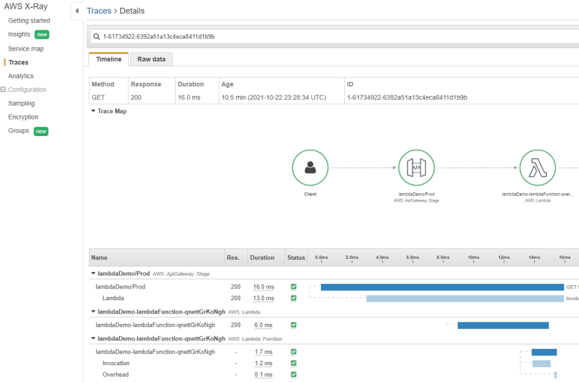The height and width of the screenshot is (383, 579).
Task: Click the Configuration section label
Action: [x=27, y=89]
